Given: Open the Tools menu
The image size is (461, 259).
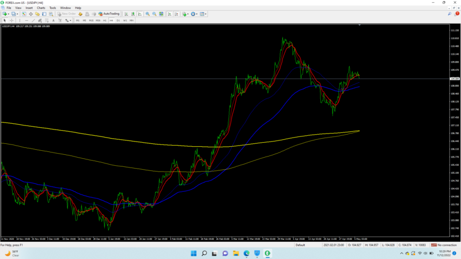Looking at the screenshot, I should click(52, 8).
